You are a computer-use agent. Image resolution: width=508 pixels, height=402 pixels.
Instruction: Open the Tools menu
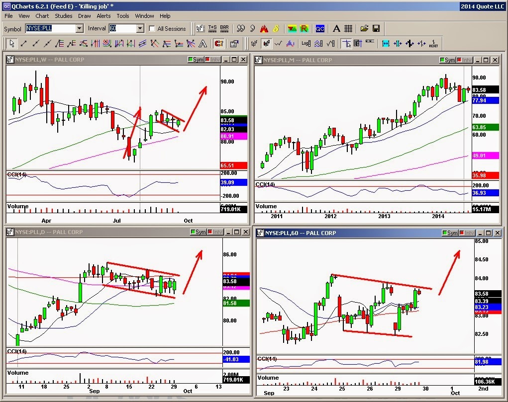[x=123, y=16]
